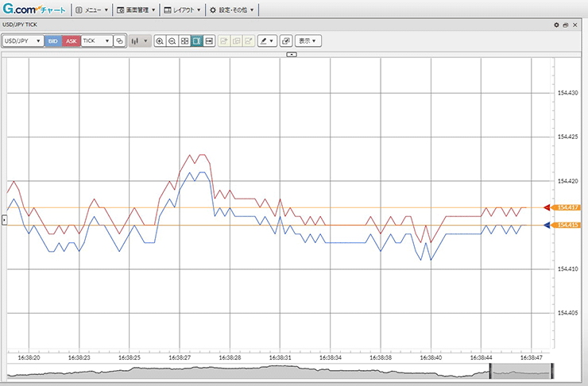Toggle the BID price line
This screenshot has width=588, height=386.
[x=52, y=41]
